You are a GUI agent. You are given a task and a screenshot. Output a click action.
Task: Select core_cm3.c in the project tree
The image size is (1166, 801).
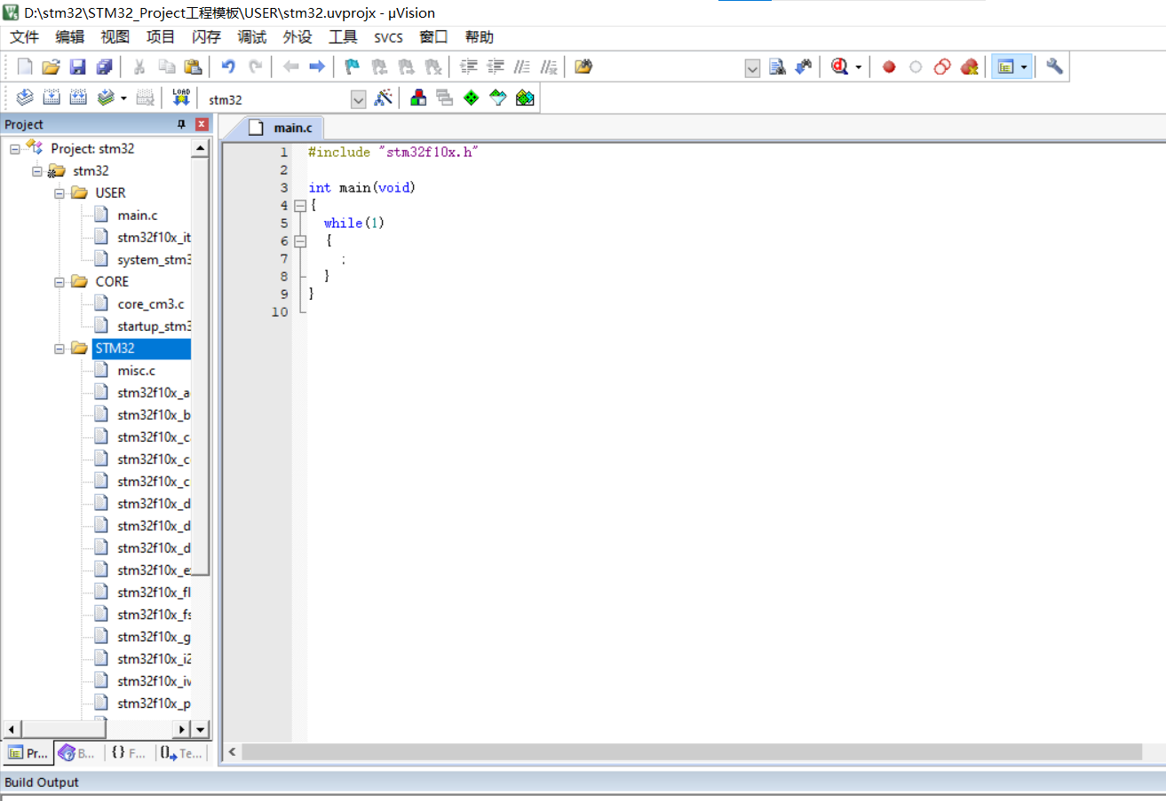[150, 304]
